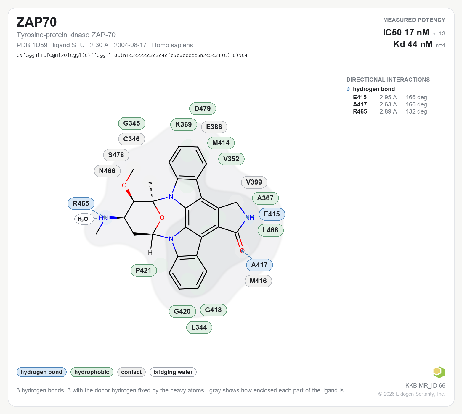
Task: Click the R465 132 deg table row
Action: tap(390, 111)
